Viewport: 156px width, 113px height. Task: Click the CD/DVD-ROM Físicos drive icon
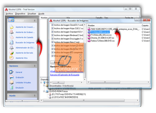(47, 91)
